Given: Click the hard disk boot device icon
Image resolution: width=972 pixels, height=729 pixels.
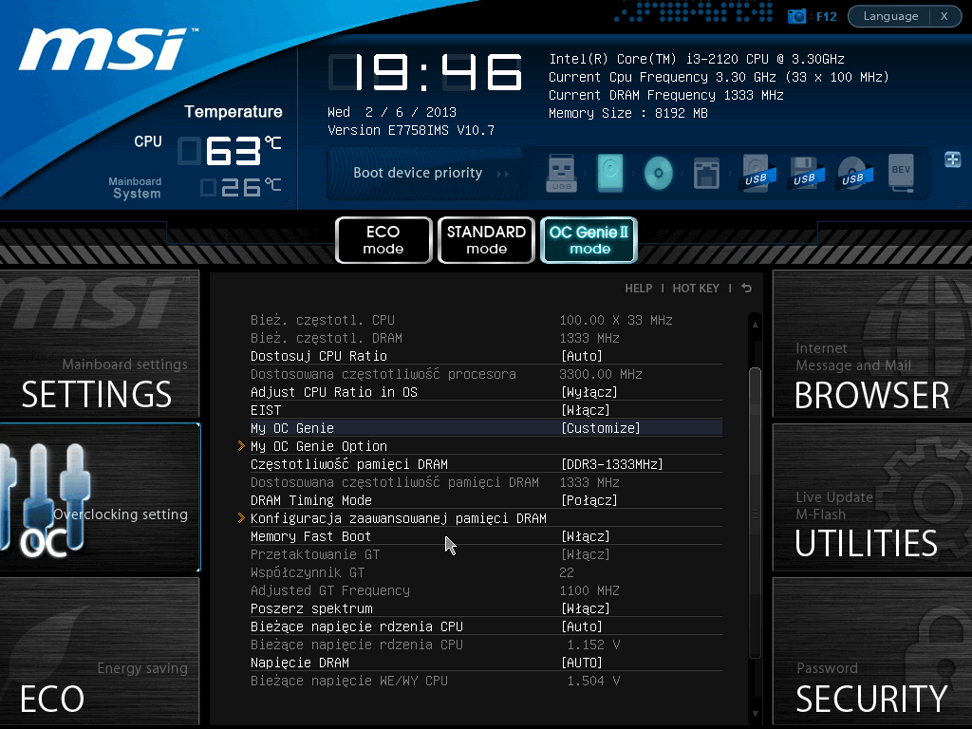Looking at the screenshot, I should coord(610,173).
